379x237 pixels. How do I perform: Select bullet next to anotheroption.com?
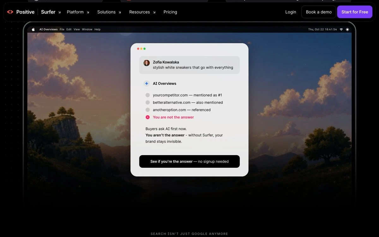(x=147, y=110)
